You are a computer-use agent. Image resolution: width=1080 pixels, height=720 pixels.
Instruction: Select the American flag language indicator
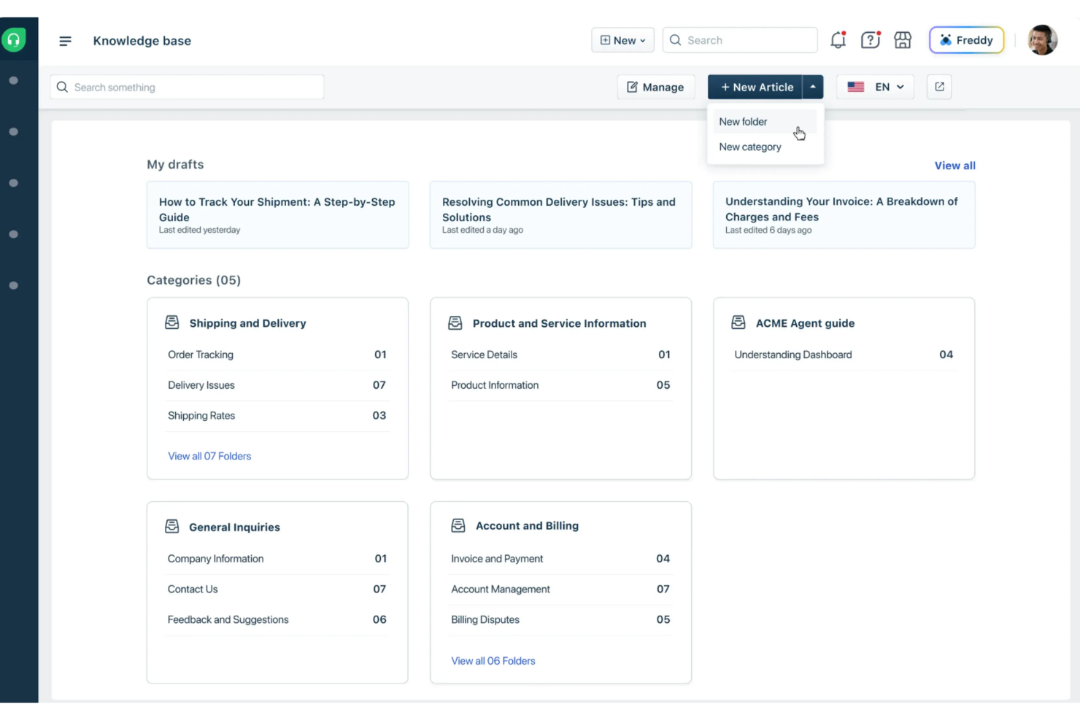tap(855, 86)
